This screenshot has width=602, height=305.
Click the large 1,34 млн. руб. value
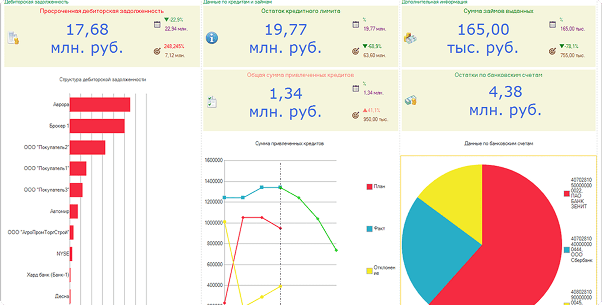click(286, 103)
